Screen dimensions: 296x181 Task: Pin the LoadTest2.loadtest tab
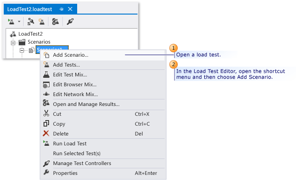[61, 9]
